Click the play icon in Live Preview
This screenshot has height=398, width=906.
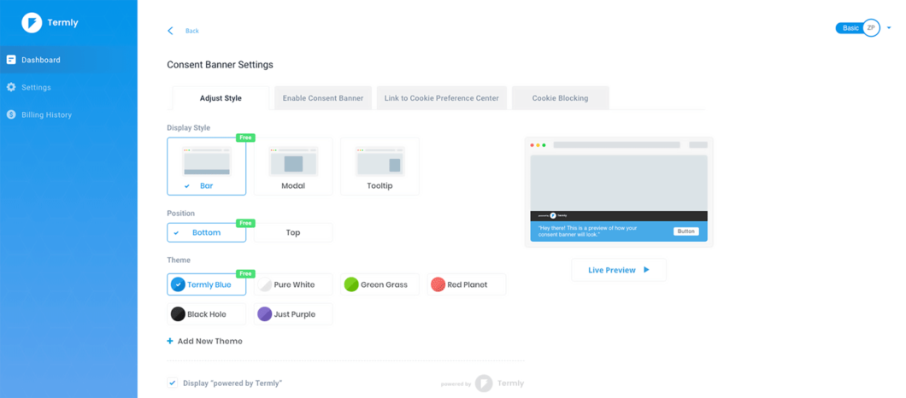tap(646, 270)
